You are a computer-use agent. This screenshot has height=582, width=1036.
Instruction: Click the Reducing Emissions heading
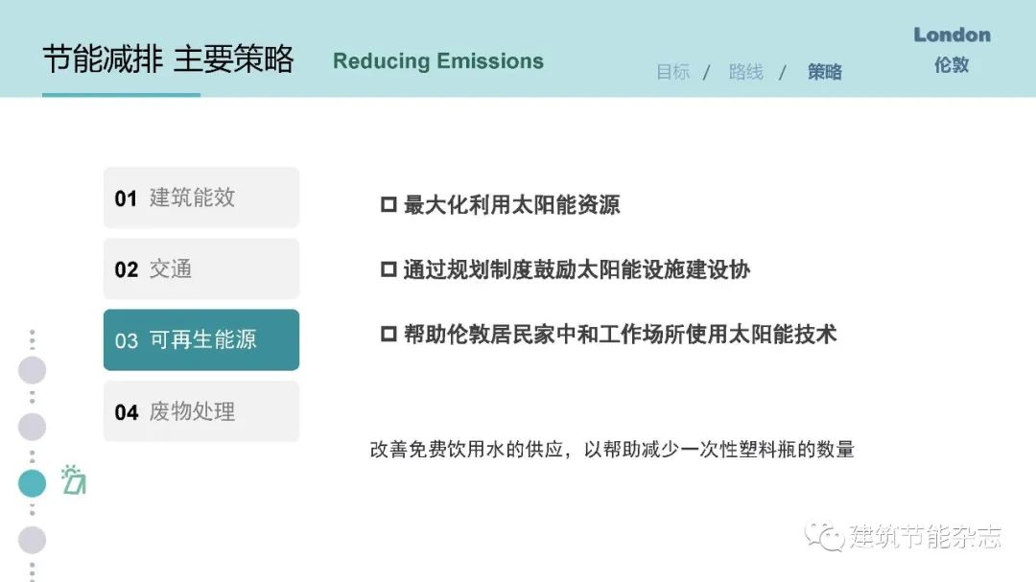438,61
